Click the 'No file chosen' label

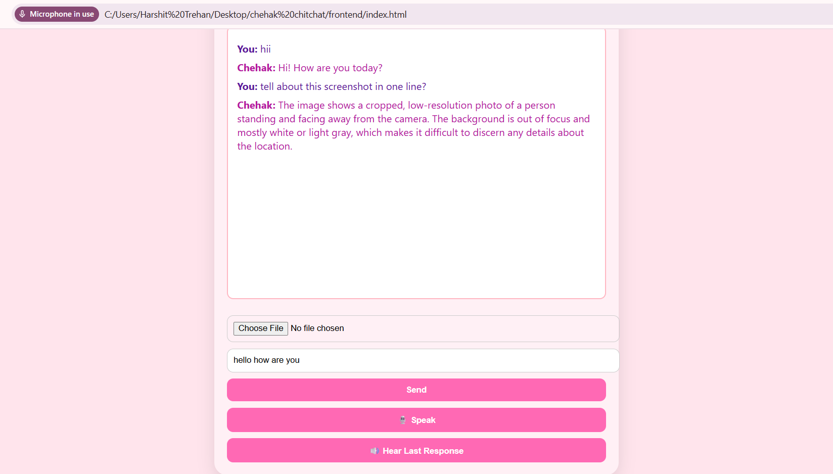(x=317, y=328)
